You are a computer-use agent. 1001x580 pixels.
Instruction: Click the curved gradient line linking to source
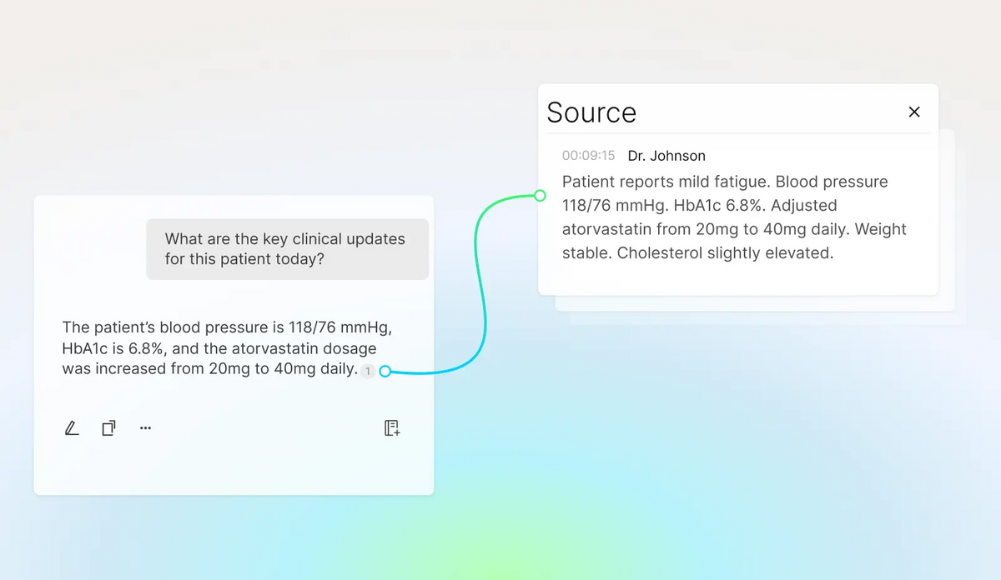point(480,283)
